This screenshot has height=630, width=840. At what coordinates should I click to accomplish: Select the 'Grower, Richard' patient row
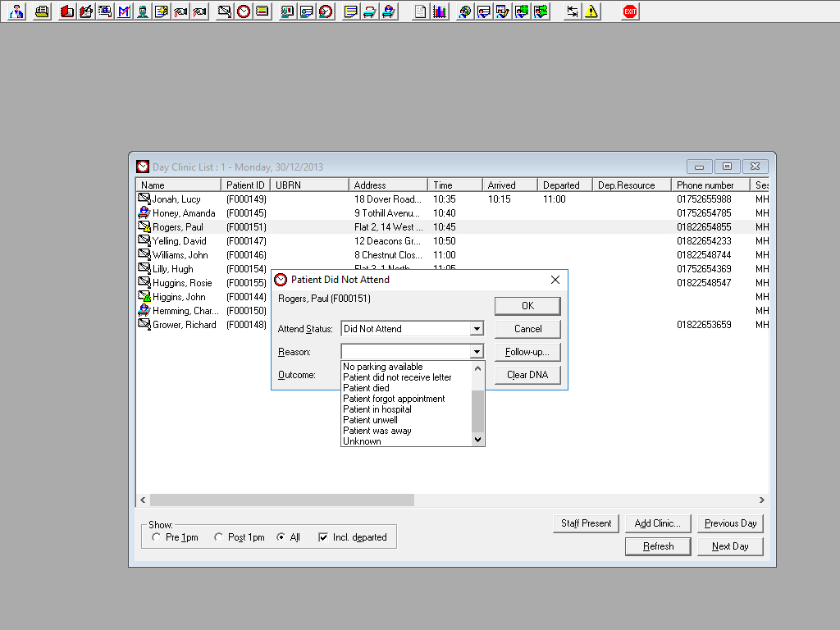pos(453,325)
